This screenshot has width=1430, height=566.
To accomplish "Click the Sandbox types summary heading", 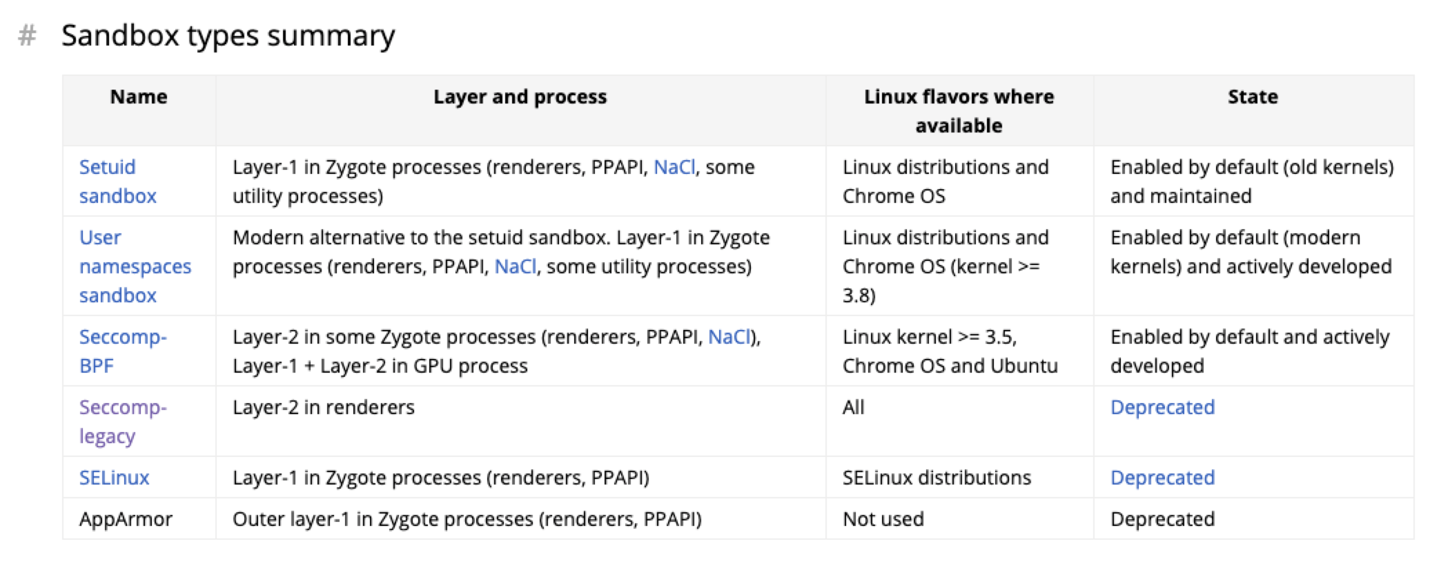I will tap(228, 35).
